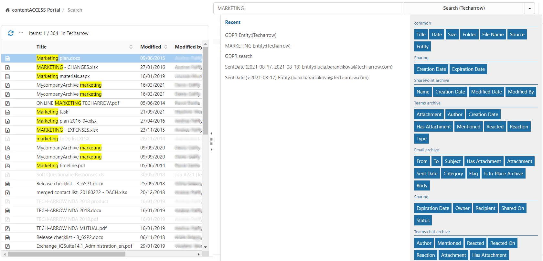Add Email archive Is In-Place Archive filter
Image resolution: width=543 pixels, height=261 pixels.
pyautogui.click(x=503, y=174)
